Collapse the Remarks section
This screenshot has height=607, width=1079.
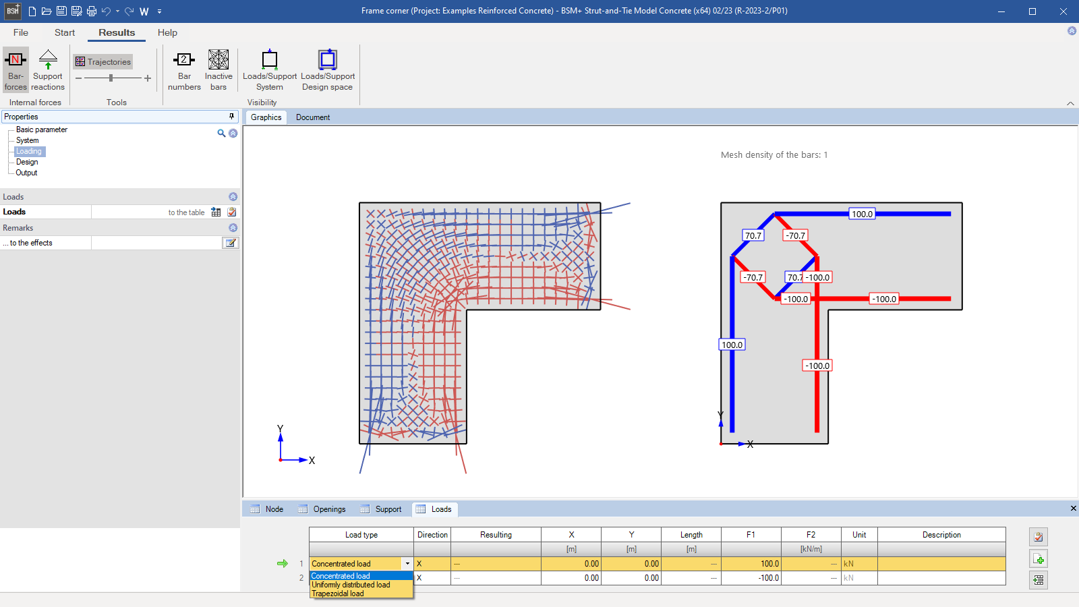point(233,228)
